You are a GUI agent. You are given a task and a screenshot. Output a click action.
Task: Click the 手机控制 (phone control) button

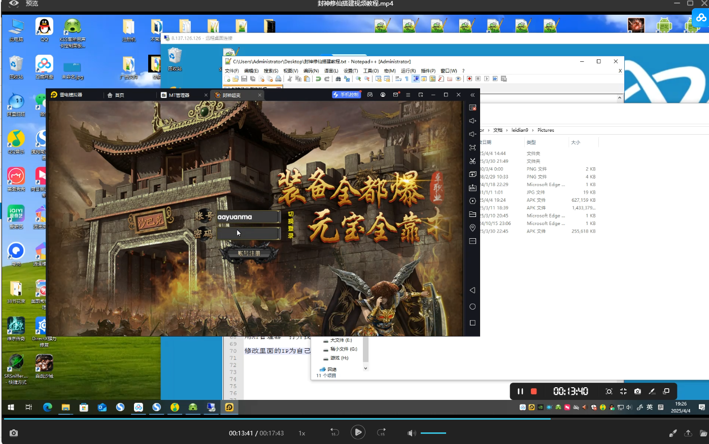tap(346, 95)
